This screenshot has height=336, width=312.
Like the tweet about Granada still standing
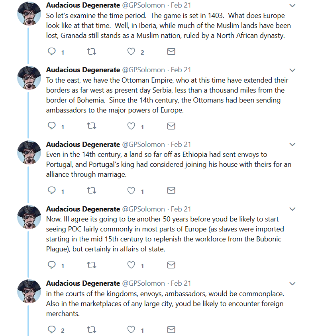131,51
